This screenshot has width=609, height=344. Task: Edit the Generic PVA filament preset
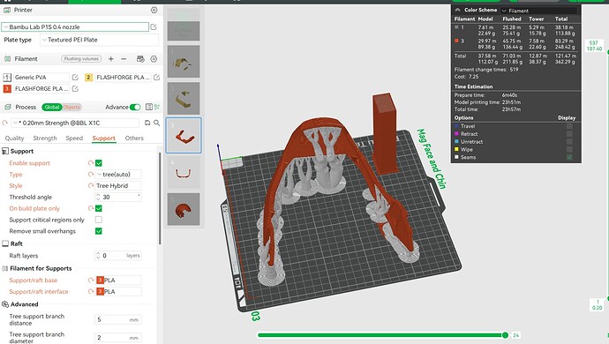pos(75,78)
